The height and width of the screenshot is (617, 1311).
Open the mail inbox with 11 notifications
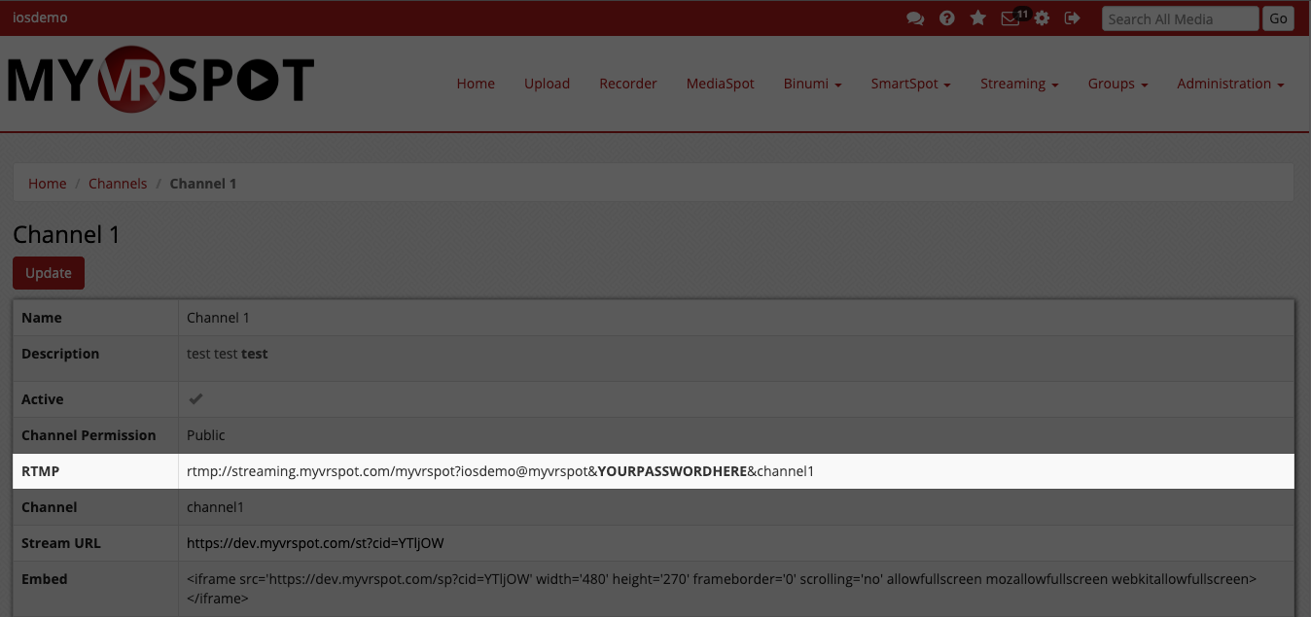pyautogui.click(x=1013, y=17)
